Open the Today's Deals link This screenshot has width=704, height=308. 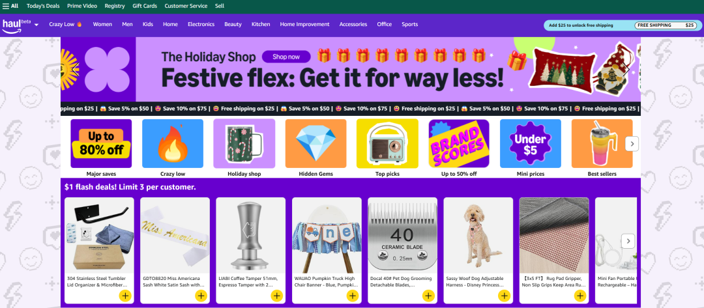pyautogui.click(x=42, y=6)
